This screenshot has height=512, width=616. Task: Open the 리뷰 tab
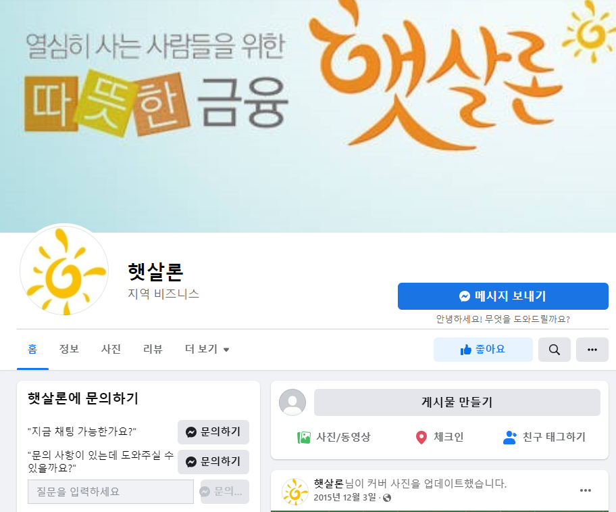click(x=153, y=349)
